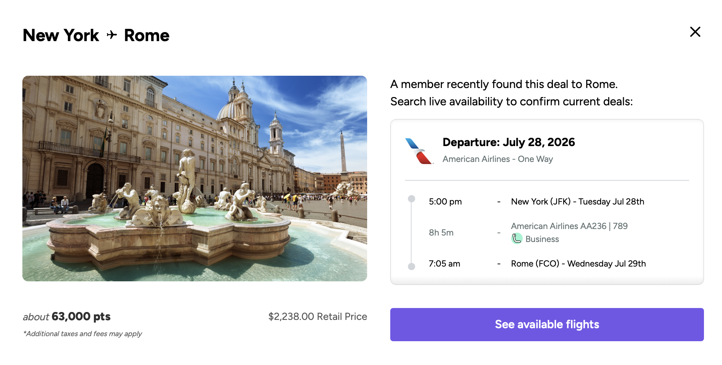Click the arrival dot on the flight timeline
Image resolution: width=722 pixels, height=365 pixels.
click(x=412, y=267)
